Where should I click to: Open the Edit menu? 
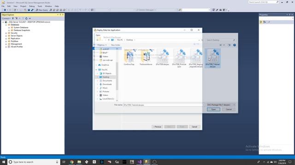point(9,6)
